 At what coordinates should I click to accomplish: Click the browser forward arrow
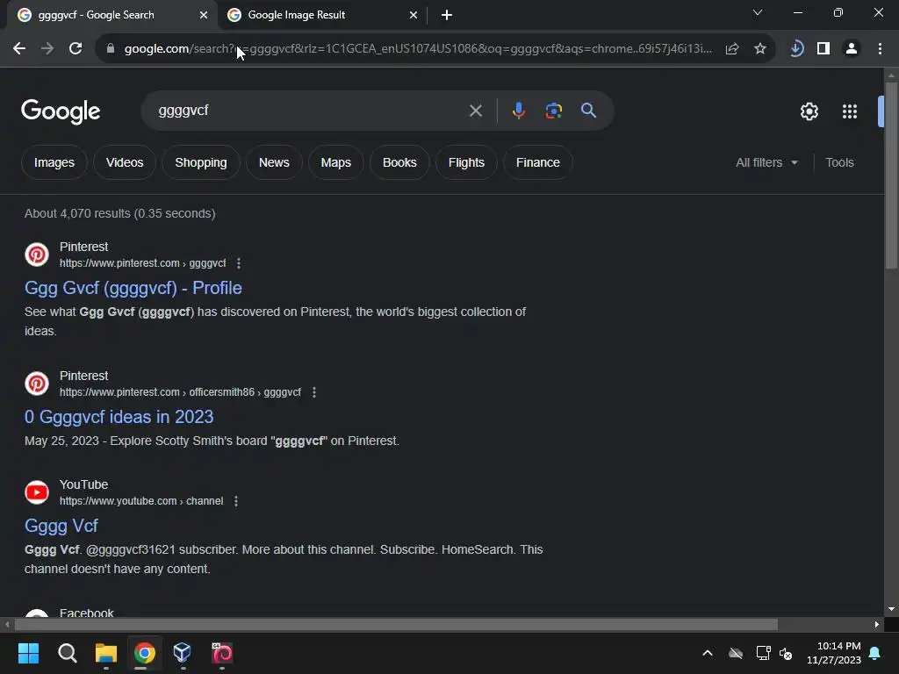pos(47,49)
